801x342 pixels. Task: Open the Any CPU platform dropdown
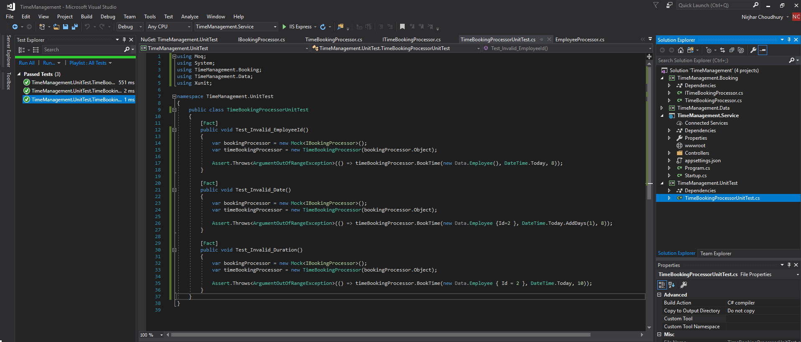coord(169,27)
